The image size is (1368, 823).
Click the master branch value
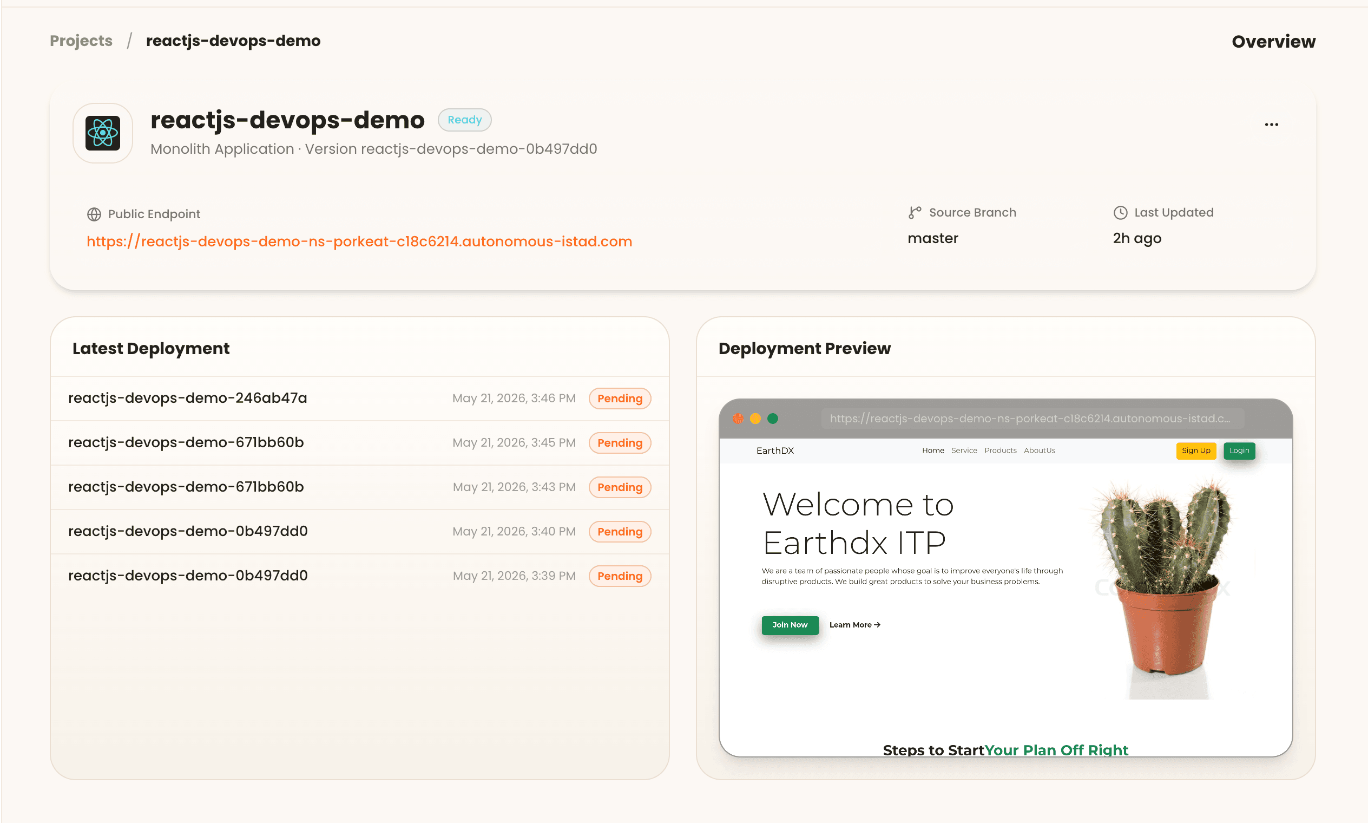pyautogui.click(x=933, y=238)
